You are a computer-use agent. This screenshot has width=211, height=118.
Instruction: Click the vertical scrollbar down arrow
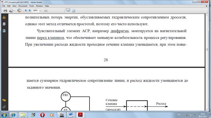(207, 109)
